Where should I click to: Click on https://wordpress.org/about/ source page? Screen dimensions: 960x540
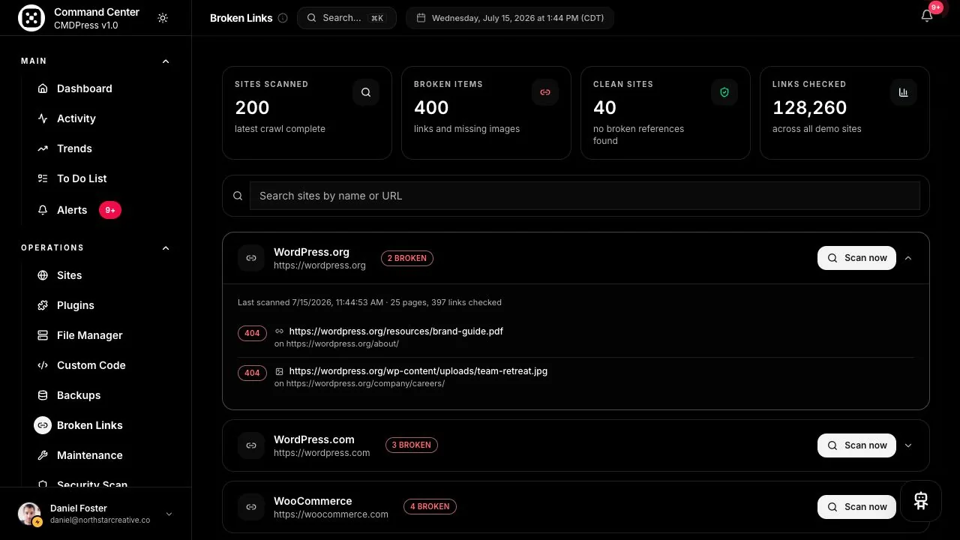343,343
